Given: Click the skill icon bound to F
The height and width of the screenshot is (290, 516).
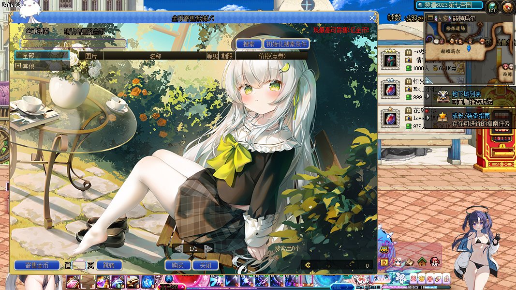Looking at the screenshot, I should click(x=262, y=281).
